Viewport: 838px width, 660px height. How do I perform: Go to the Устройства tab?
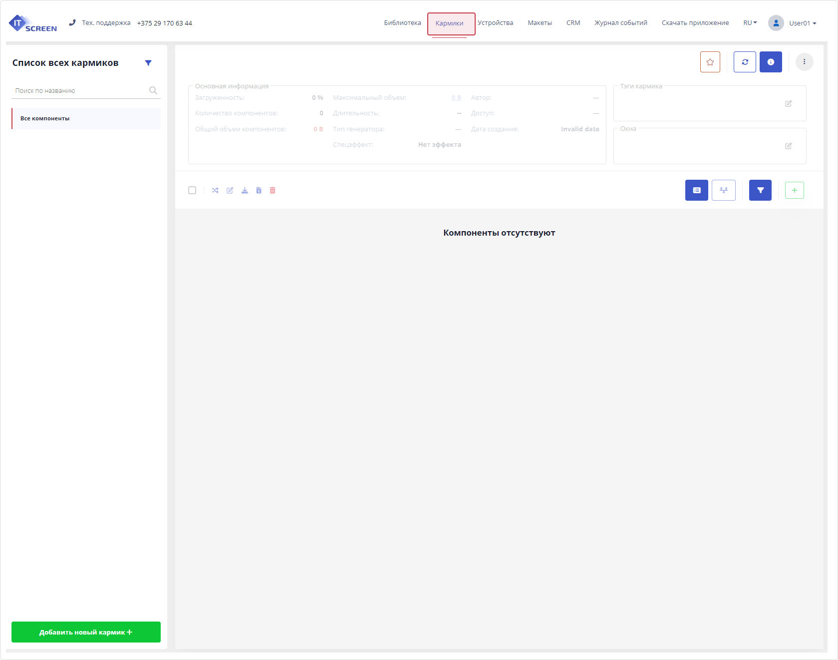coord(495,23)
